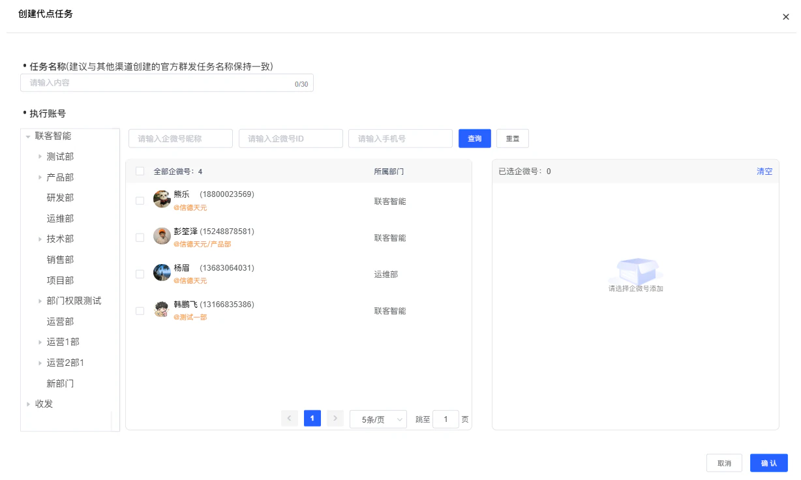Click the @测试一部 tag under 韩鹏飞
The height and width of the screenshot is (480, 801).
tap(190, 317)
